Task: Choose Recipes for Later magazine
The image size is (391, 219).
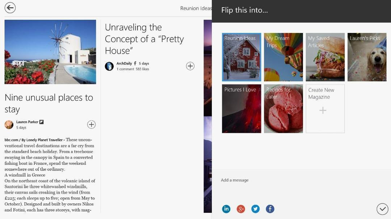Action: (283, 109)
